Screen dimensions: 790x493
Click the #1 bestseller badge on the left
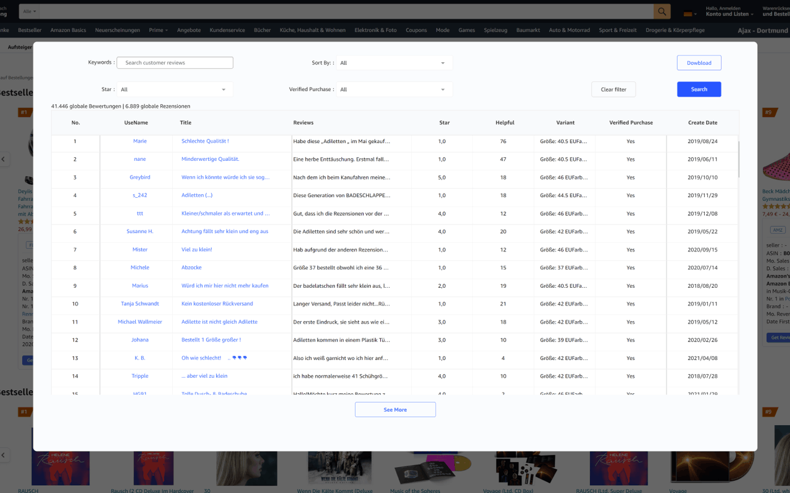coord(23,112)
